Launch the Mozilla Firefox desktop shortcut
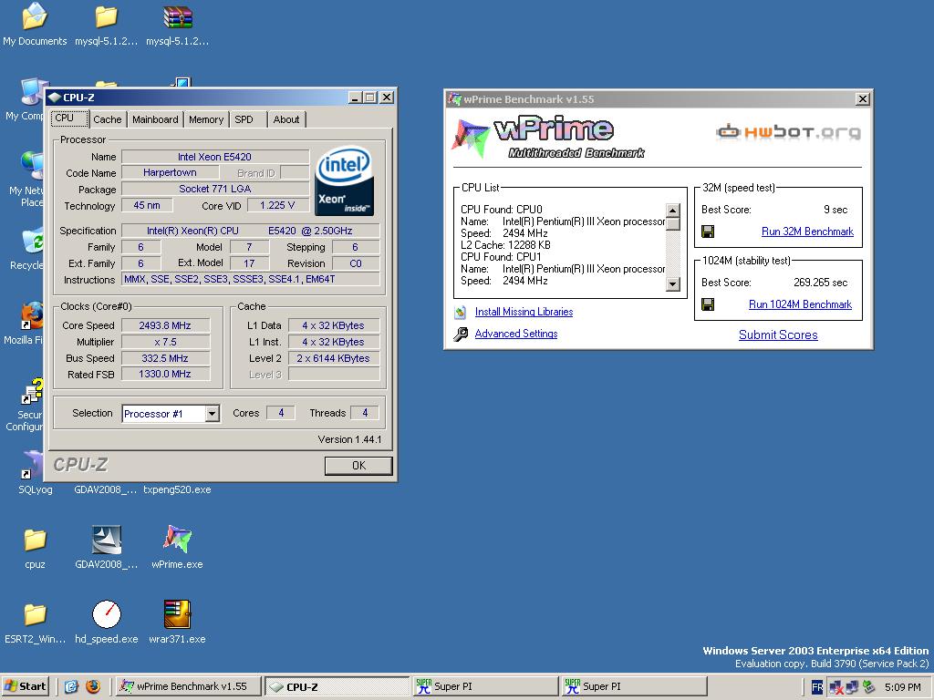 point(31,315)
